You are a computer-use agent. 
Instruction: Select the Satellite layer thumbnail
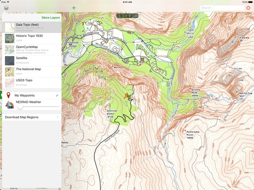[x=10, y=61]
